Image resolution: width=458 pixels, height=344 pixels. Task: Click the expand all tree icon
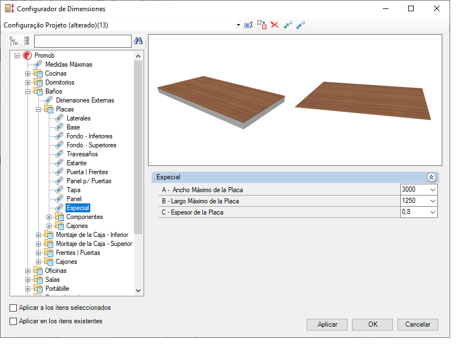click(x=13, y=41)
